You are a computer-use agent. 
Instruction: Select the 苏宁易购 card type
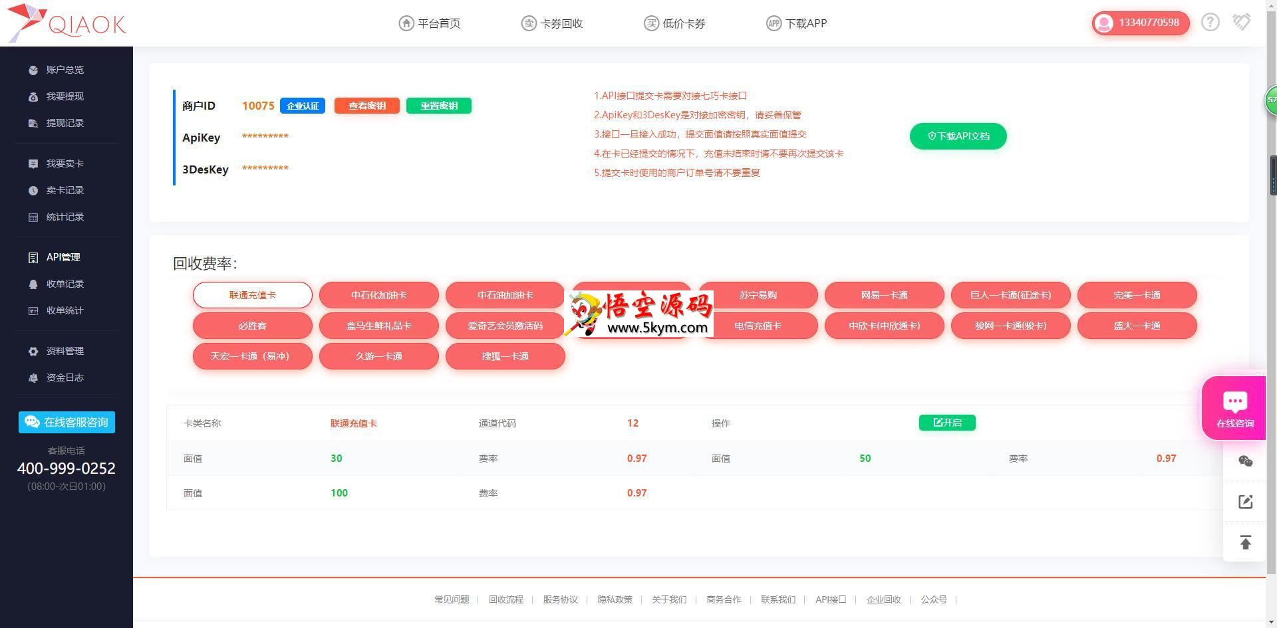(758, 295)
